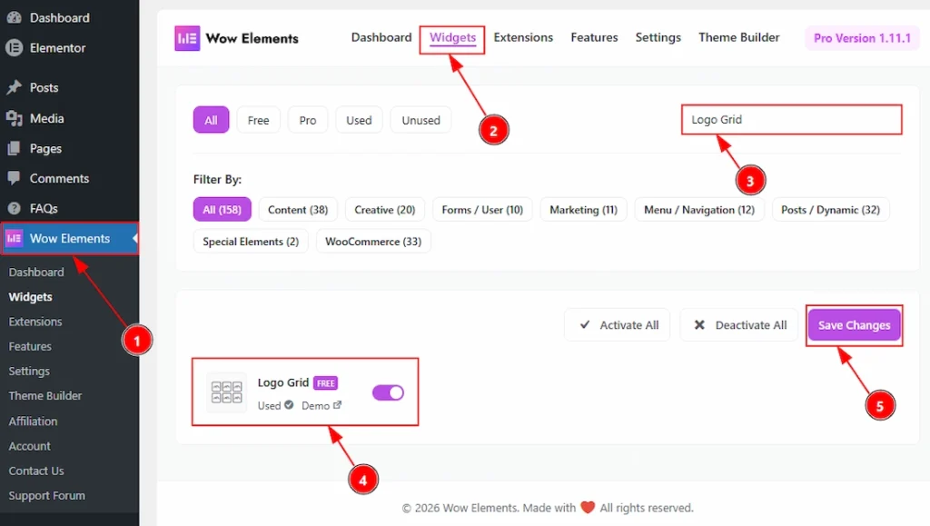Filter by Special Elements (2)
This screenshot has width=930, height=526.
[251, 242]
